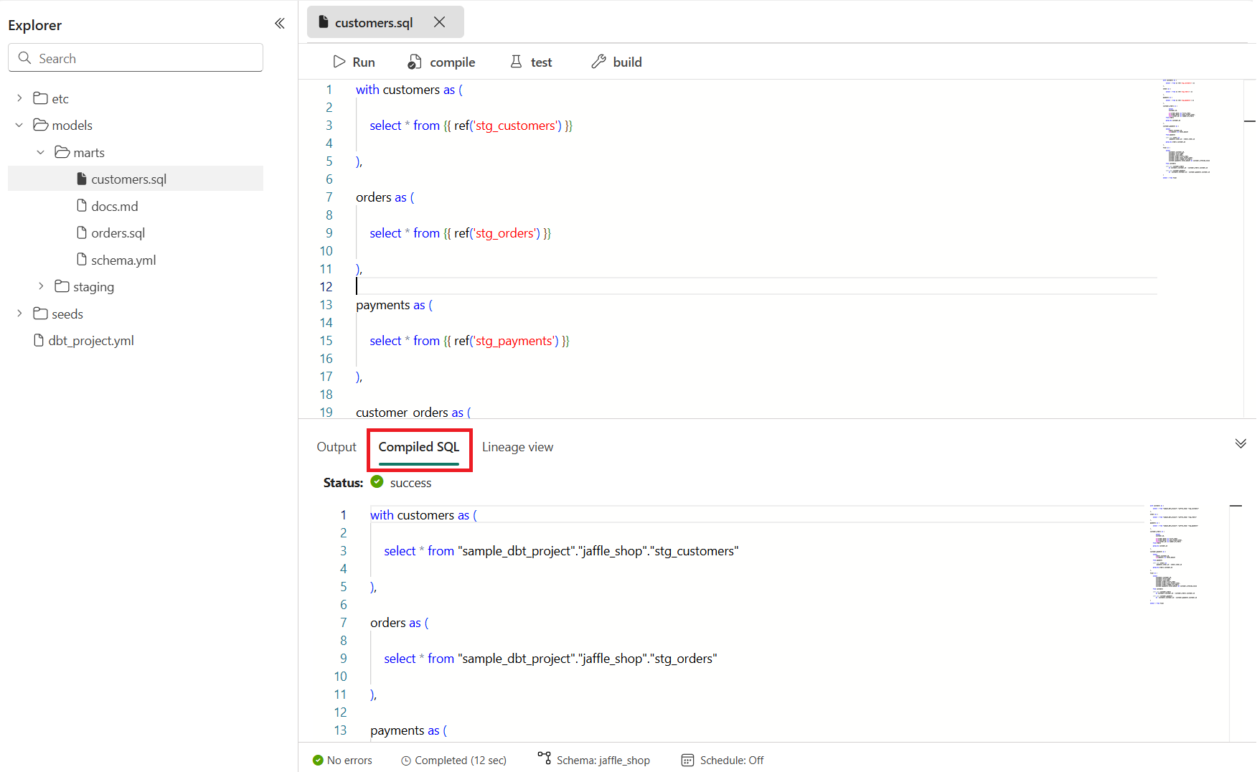Click the Schedule: Off status icon
Viewport: 1257px width, 772px height.
[x=688, y=760]
